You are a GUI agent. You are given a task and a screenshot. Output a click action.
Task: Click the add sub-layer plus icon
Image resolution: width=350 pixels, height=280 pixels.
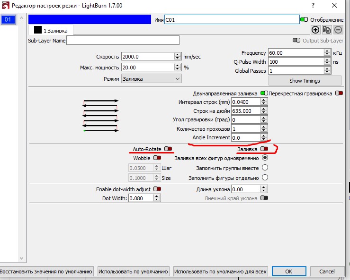pyautogui.click(x=315, y=30)
